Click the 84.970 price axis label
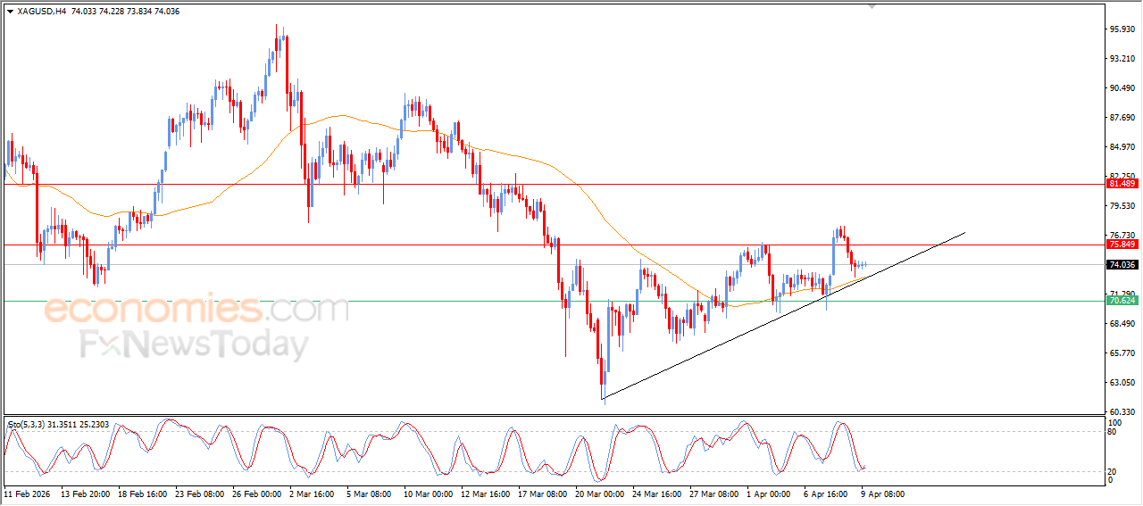 tap(1122, 147)
